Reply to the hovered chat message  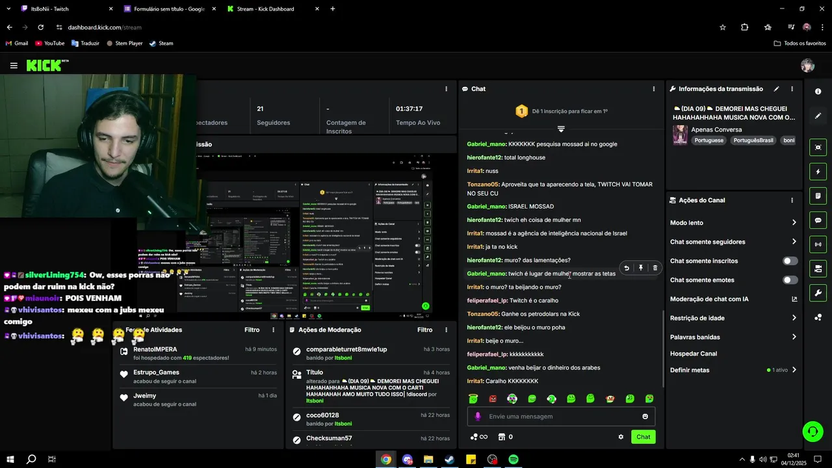click(x=627, y=268)
